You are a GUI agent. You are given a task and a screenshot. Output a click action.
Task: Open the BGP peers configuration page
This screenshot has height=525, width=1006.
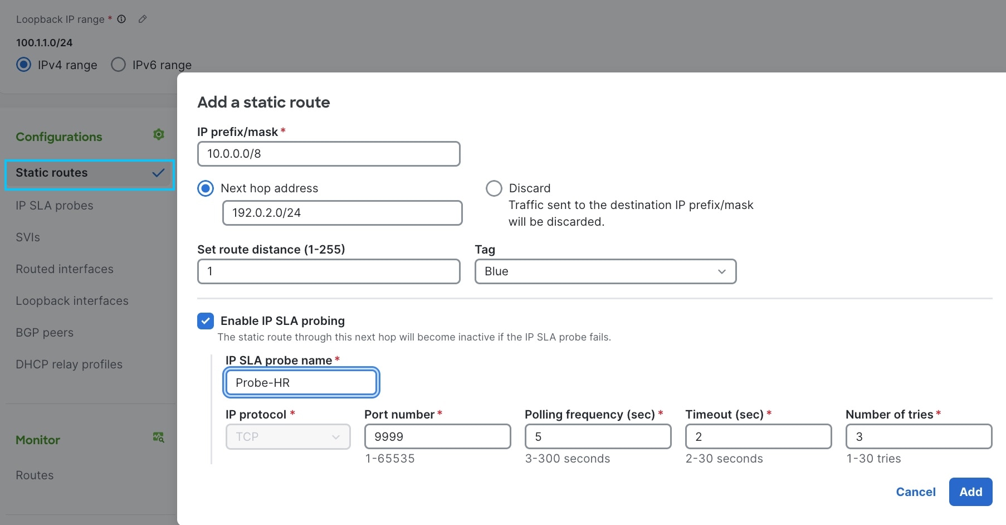(x=45, y=332)
